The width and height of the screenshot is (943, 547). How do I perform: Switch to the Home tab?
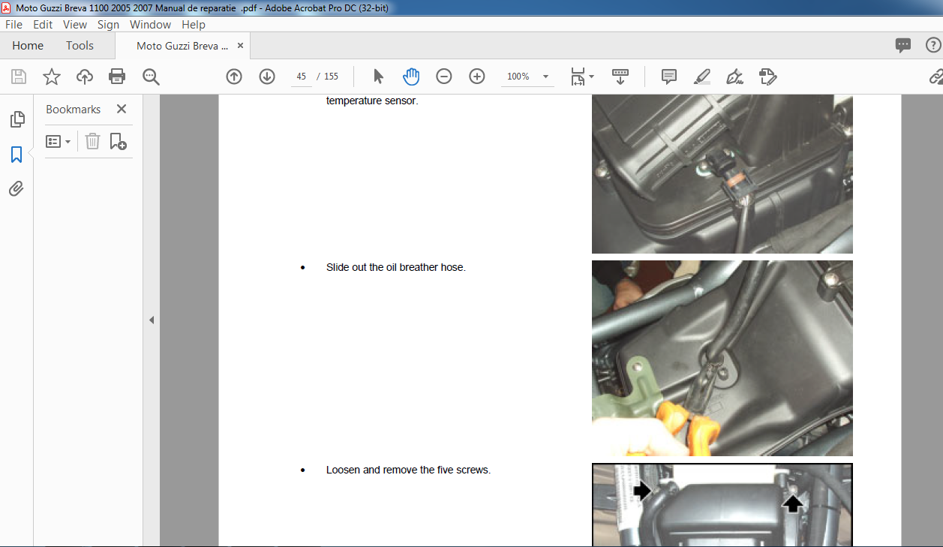28,46
